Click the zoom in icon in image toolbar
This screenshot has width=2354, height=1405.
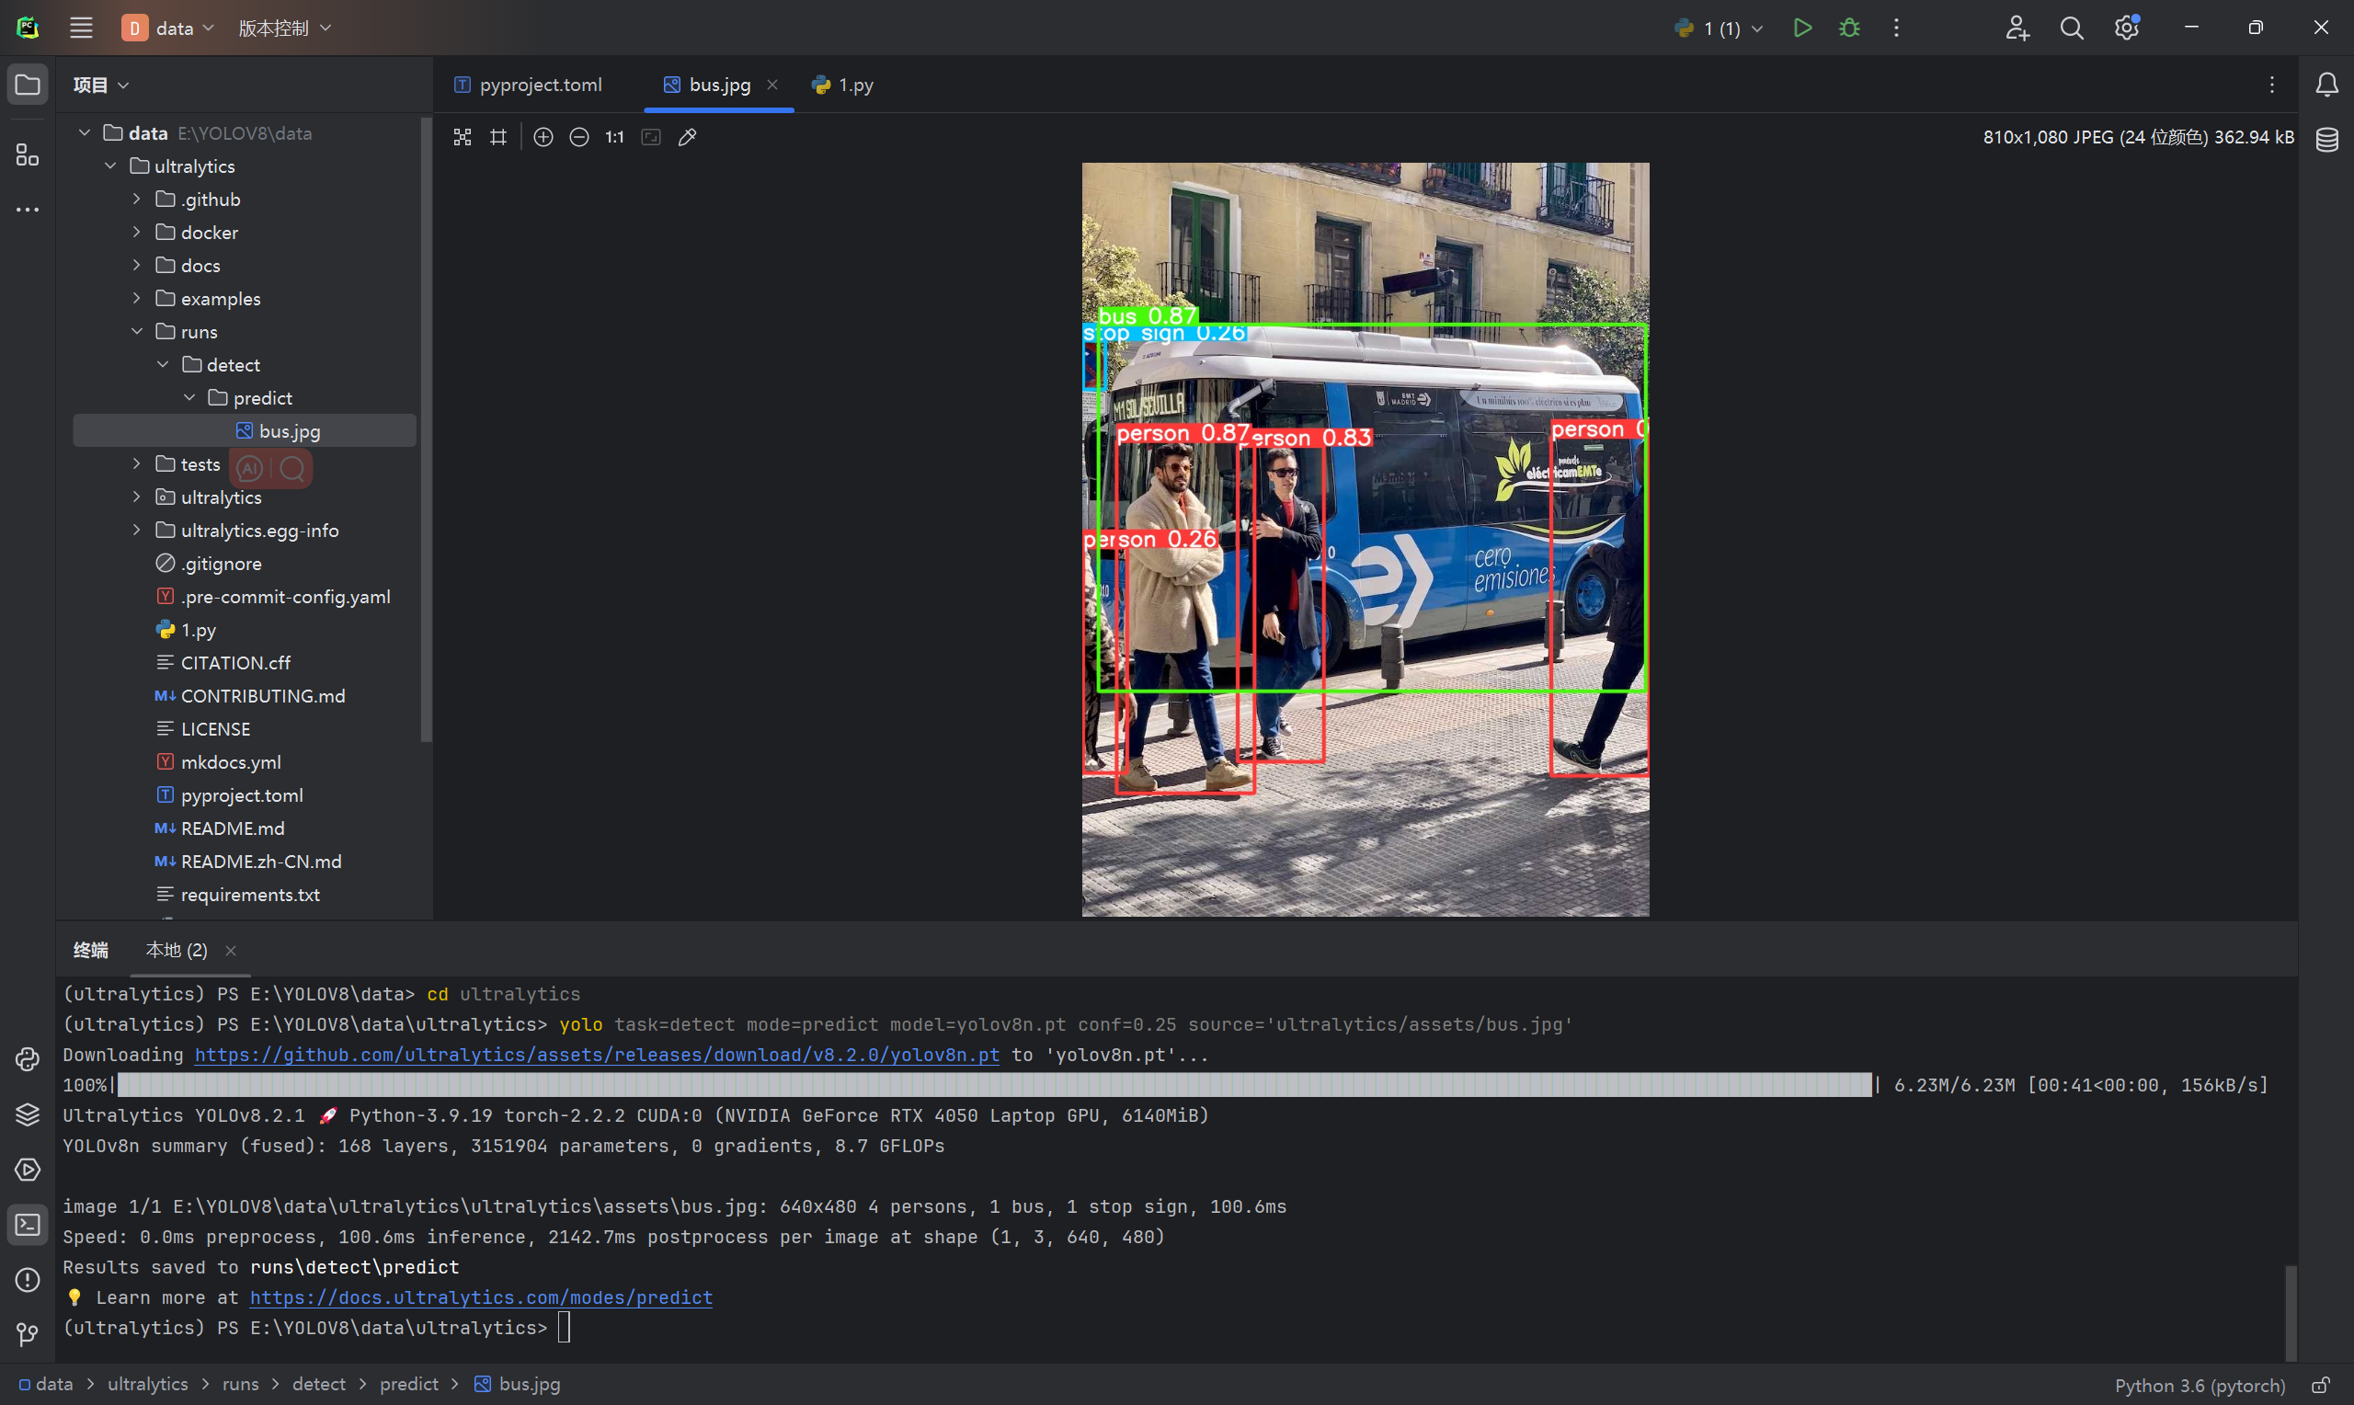click(x=543, y=137)
